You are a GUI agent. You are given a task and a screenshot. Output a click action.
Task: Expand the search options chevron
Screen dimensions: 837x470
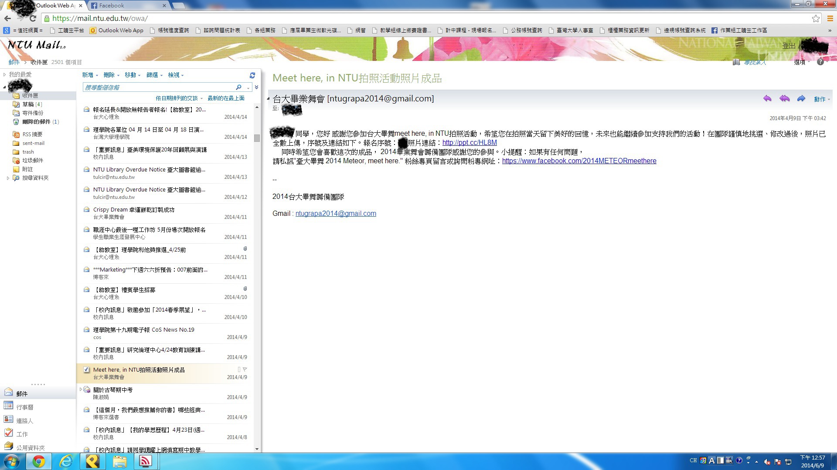point(256,87)
